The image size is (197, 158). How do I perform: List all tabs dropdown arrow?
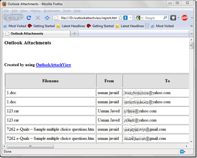point(191,34)
